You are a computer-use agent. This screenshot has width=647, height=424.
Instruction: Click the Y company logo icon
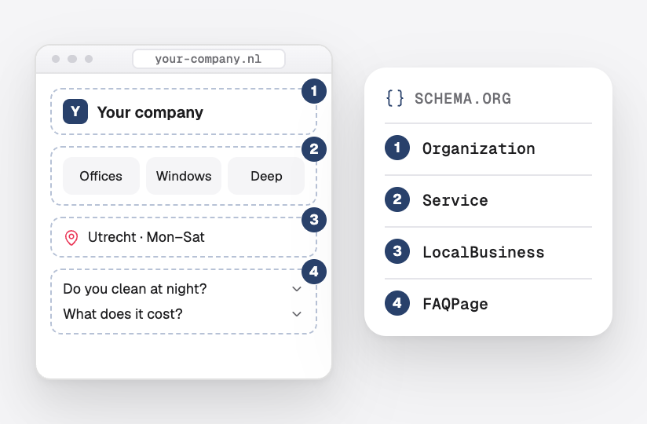click(x=75, y=111)
